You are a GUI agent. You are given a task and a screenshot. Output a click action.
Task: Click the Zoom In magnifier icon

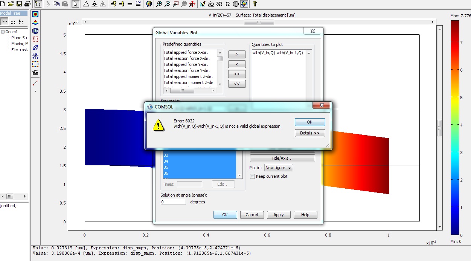click(x=159, y=4)
